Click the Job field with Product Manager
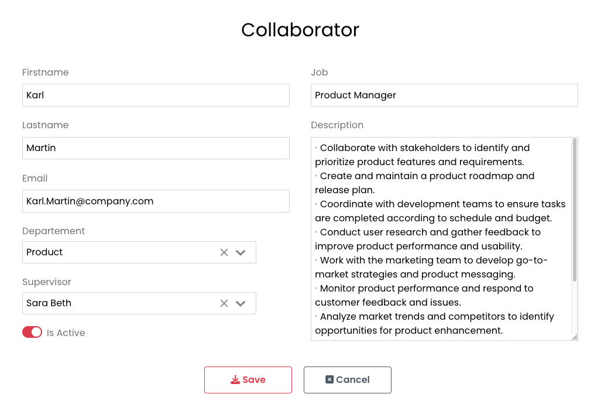 point(444,95)
